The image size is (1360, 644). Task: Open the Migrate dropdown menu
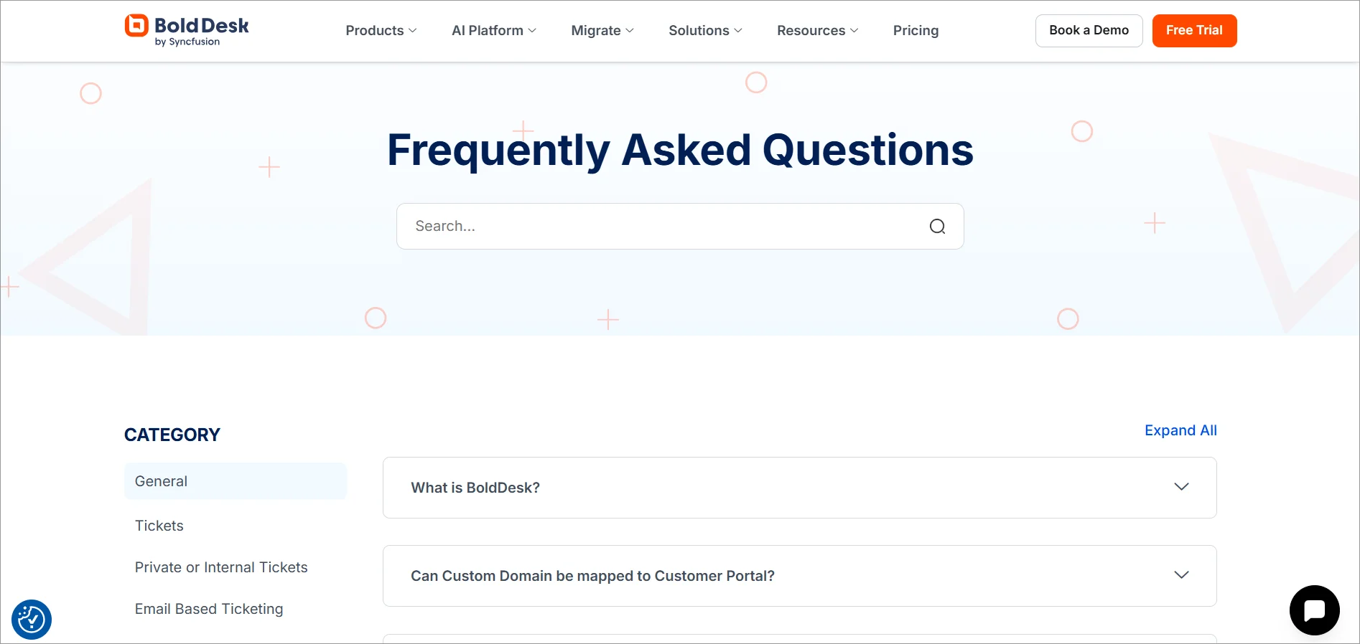602,31
